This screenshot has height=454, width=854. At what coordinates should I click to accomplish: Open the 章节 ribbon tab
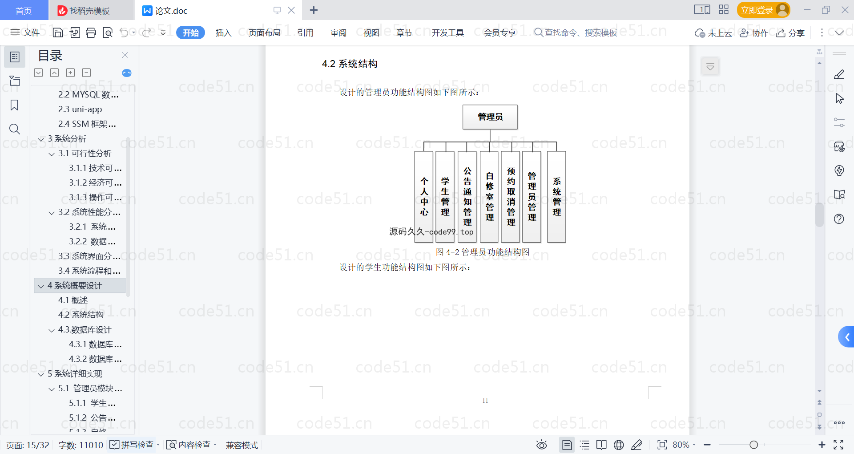click(404, 32)
